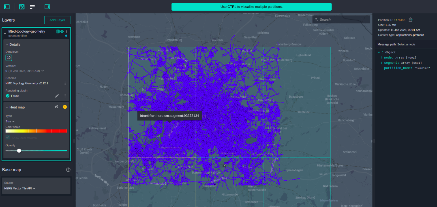Image resolution: width=437 pixels, height=207 pixels.
Task: Click the version date 11 Jan 2023, 09:01 AM
Action: pyautogui.click(x=24, y=71)
